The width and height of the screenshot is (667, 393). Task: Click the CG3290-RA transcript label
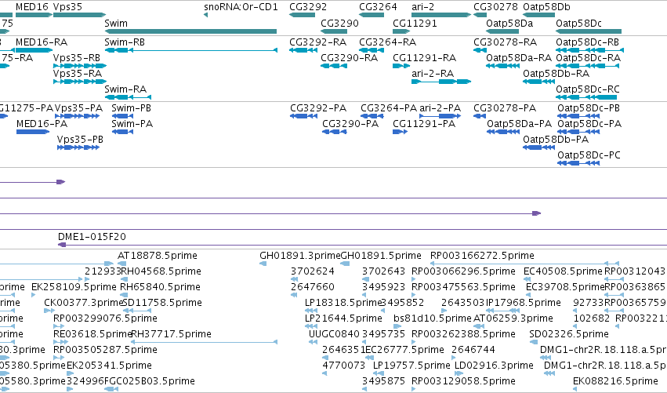350,58
